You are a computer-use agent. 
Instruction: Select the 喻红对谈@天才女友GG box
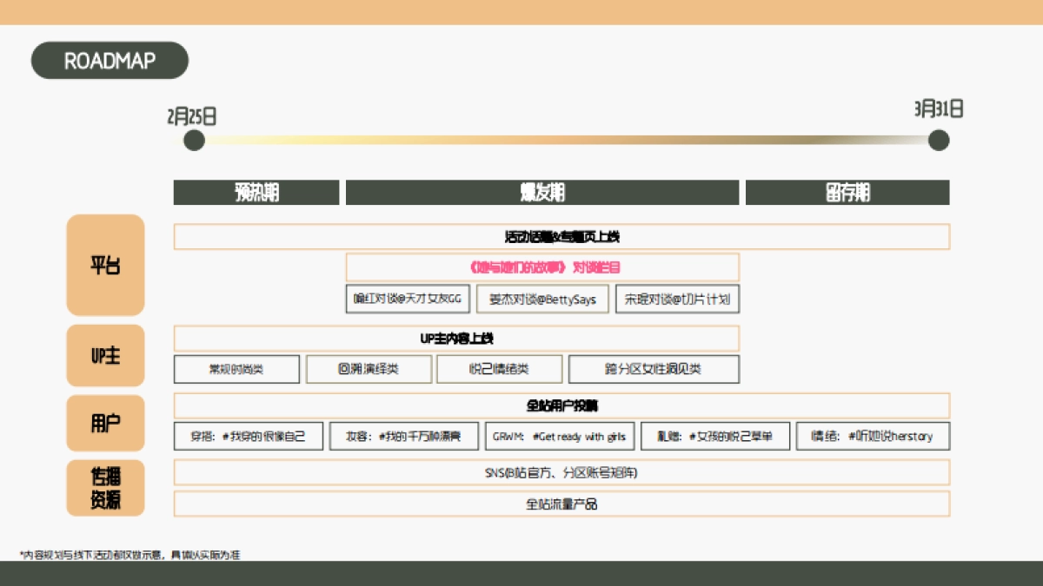[x=406, y=299]
